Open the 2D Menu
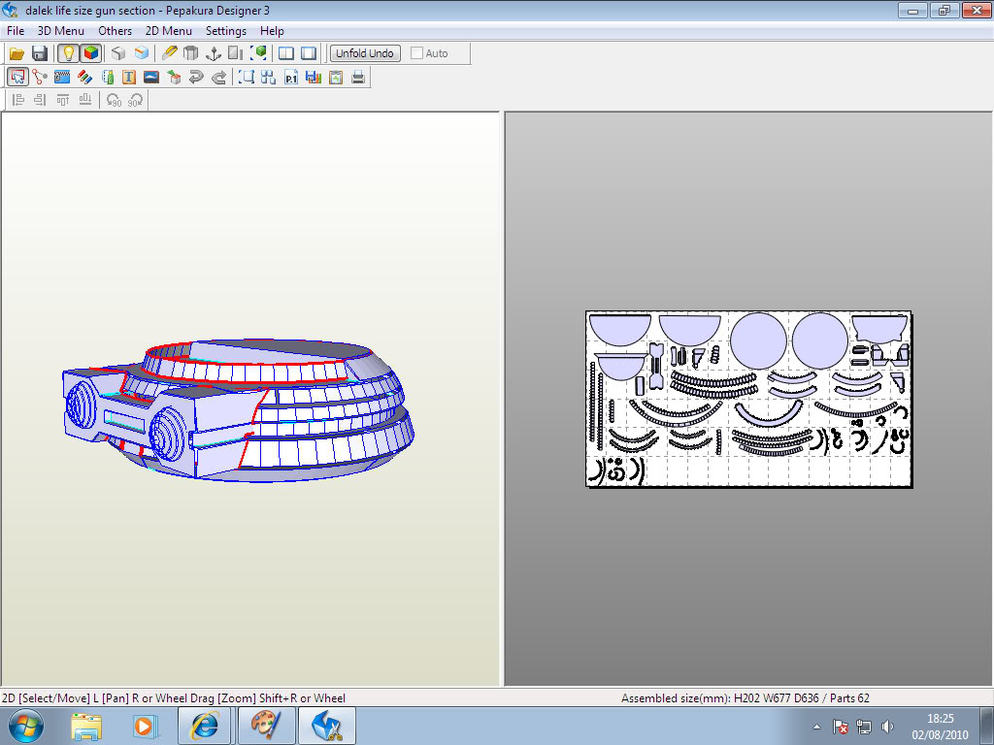This screenshot has height=745, width=994. [x=169, y=30]
